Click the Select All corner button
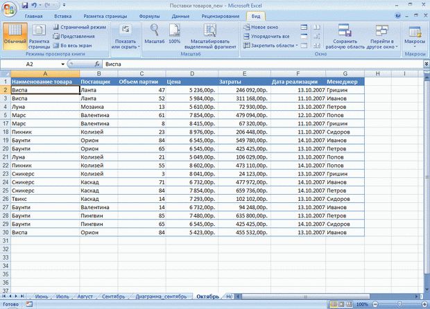The height and width of the screenshot is (309, 430). tap(6, 73)
